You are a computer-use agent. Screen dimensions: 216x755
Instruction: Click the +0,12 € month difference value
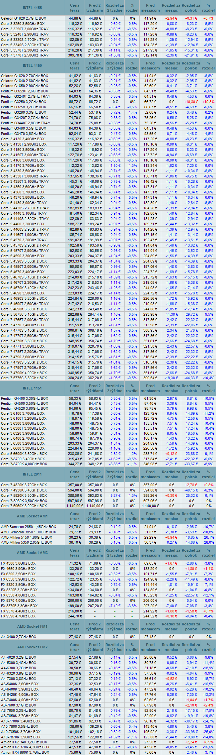coord(171,454)
